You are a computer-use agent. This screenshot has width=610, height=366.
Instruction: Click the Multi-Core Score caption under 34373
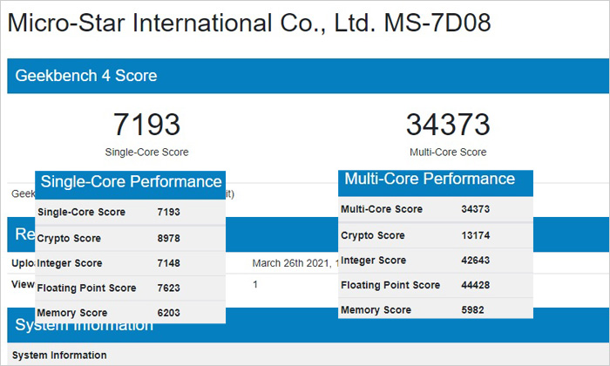(x=448, y=152)
